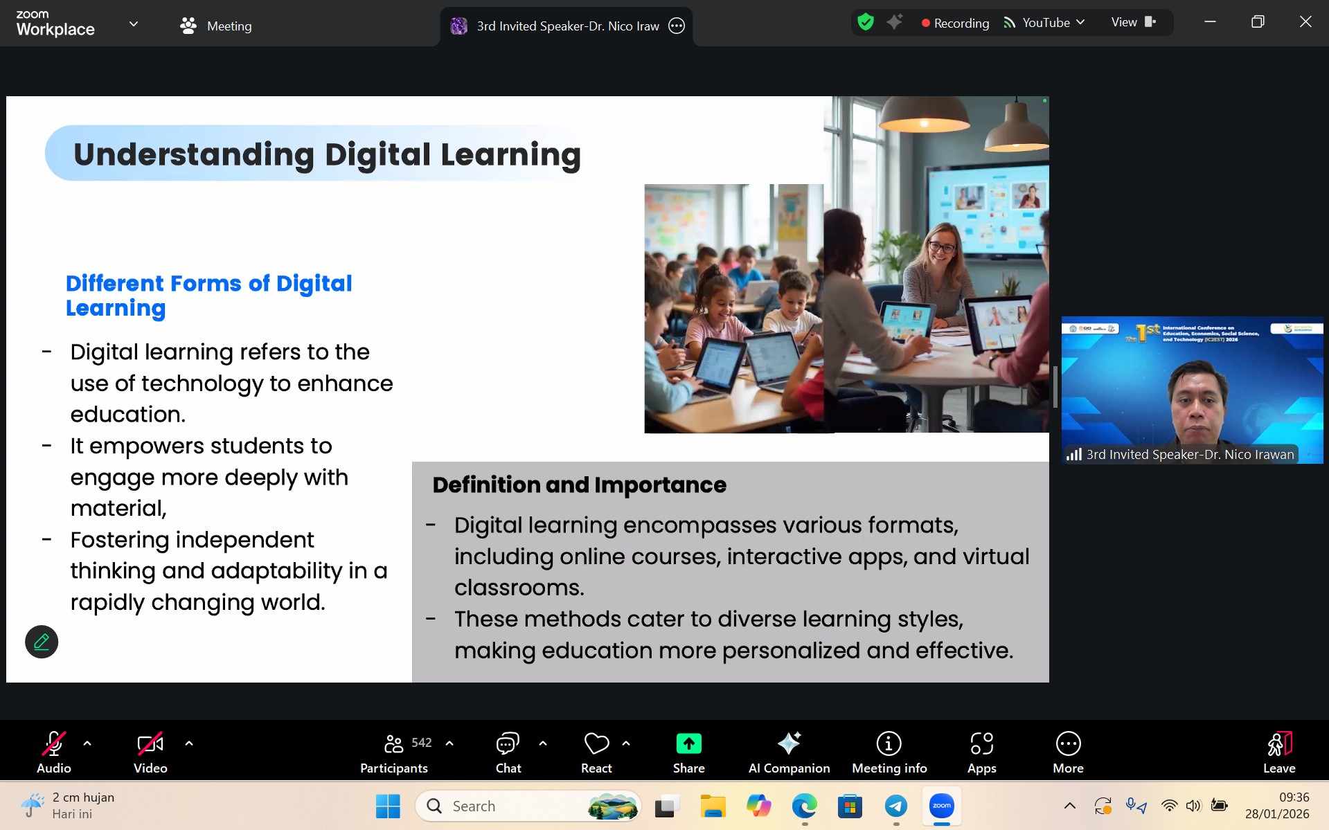Viewport: 1329px width, 830px height.
Task: Select the 3rd Invited Speaker tab
Action: 567,26
